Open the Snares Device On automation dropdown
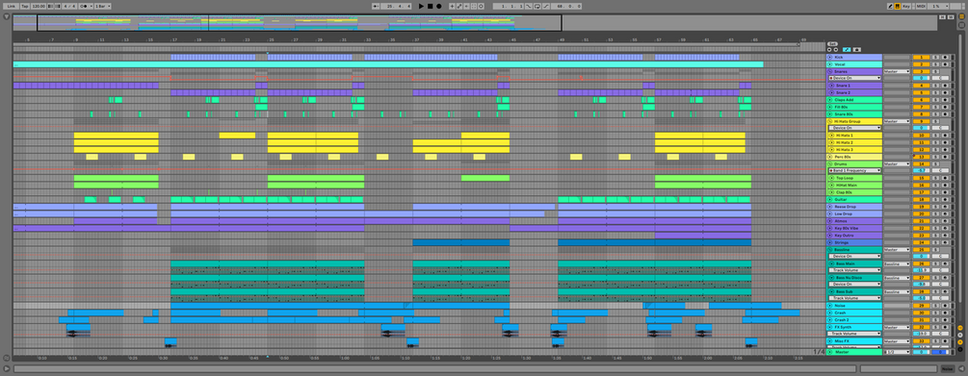Screen dimensions: 968x376 [x=854, y=78]
